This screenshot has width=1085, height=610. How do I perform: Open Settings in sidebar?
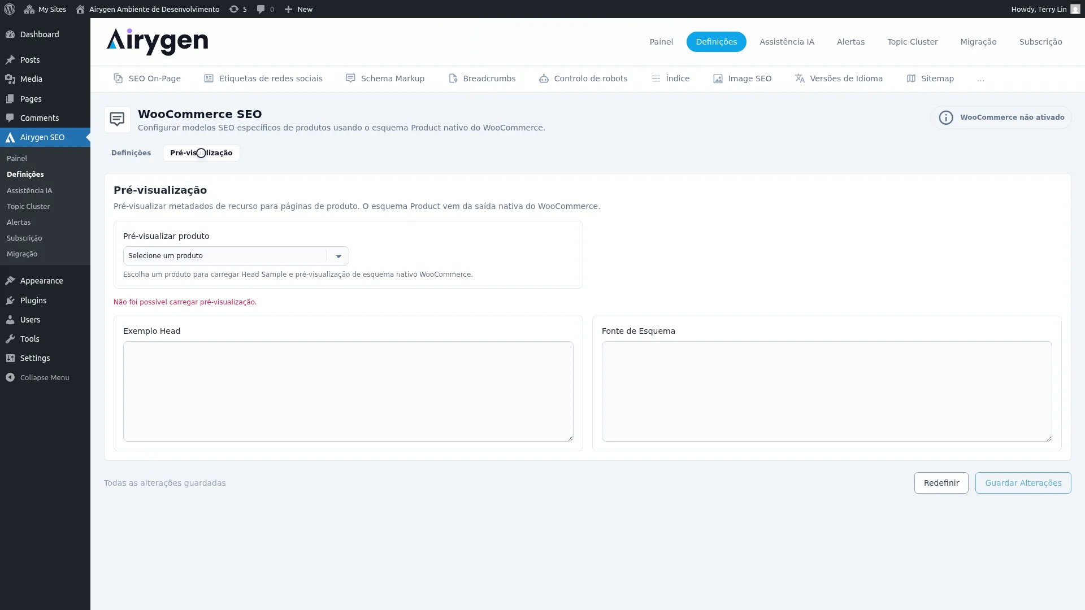point(45,358)
